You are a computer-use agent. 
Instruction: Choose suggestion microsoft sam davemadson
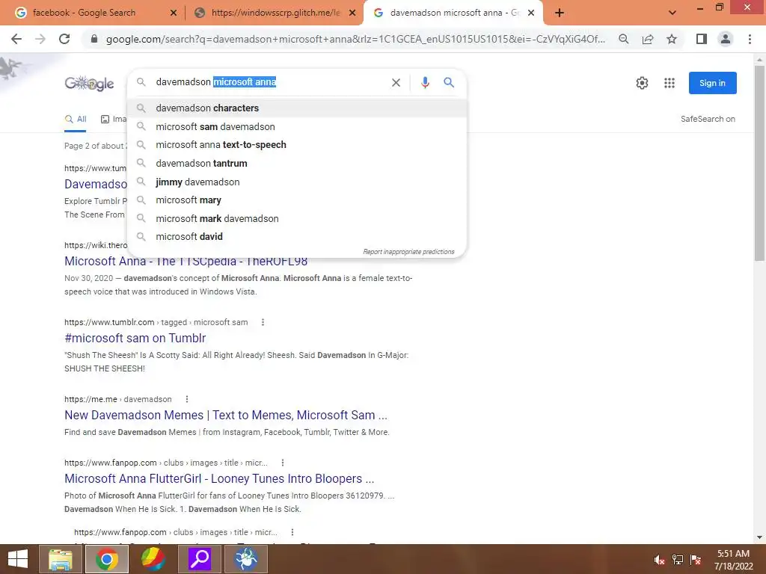297,126
